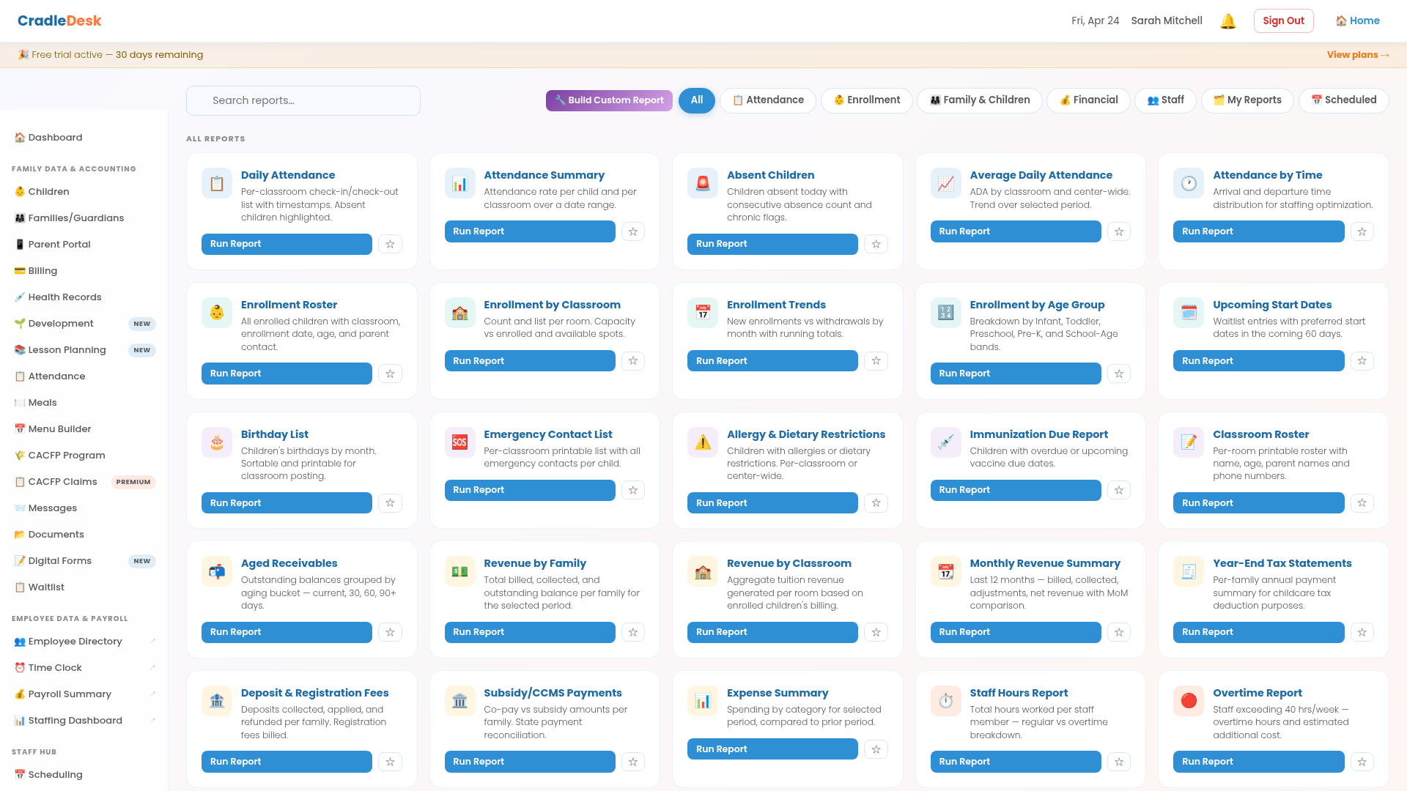Click the Overtime Report red circle icon

point(1189,701)
